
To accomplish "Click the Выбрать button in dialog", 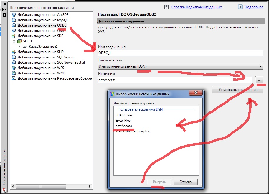I will [x=159, y=182].
